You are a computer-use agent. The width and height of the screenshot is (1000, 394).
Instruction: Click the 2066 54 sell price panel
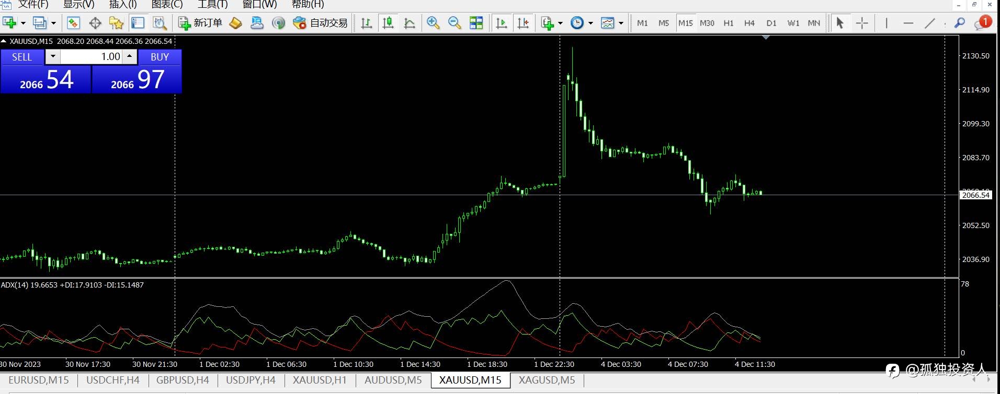pyautogui.click(x=46, y=79)
